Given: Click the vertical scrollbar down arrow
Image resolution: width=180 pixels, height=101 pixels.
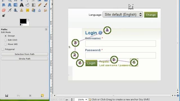Looking at the screenshot, I should click(177, 92).
